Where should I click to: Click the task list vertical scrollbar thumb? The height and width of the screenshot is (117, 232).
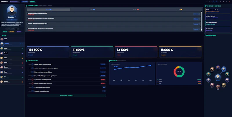201,21
